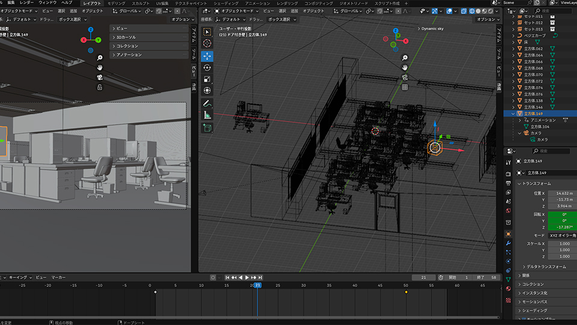The width and height of the screenshot is (577, 325).
Task: Jump to the timeline start frame
Action: click(227, 277)
